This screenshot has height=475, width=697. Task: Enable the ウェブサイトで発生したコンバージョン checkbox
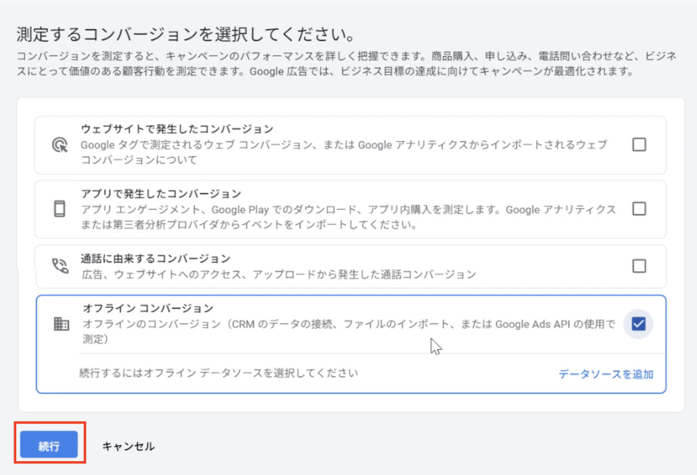tap(639, 144)
